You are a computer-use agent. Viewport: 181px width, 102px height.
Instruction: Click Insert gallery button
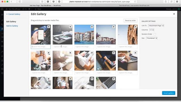[x=169, y=93]
